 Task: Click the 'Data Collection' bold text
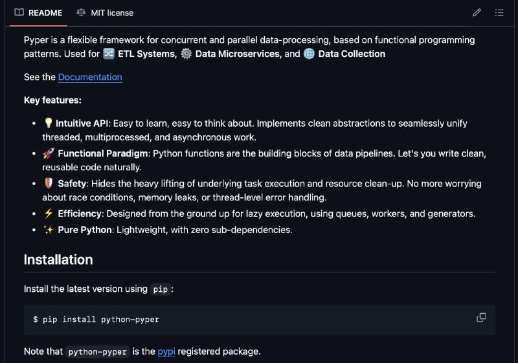(352, 54)
